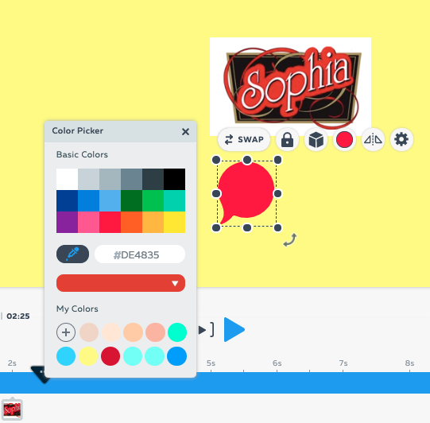Screen dimensions: 430x423
Task: Open the 3D cube icon option
Action: [316, 139]
